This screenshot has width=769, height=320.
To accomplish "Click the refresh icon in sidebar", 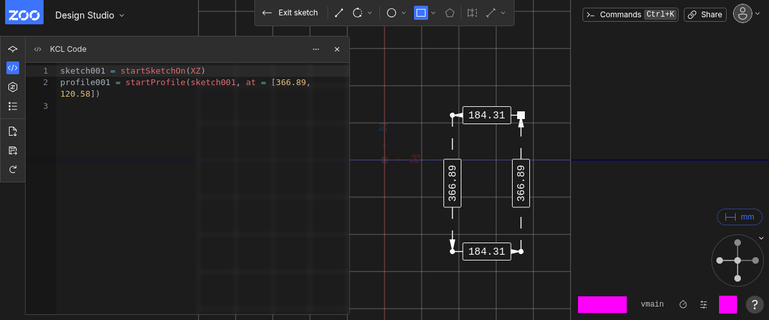I will click(x=13, y=170).
